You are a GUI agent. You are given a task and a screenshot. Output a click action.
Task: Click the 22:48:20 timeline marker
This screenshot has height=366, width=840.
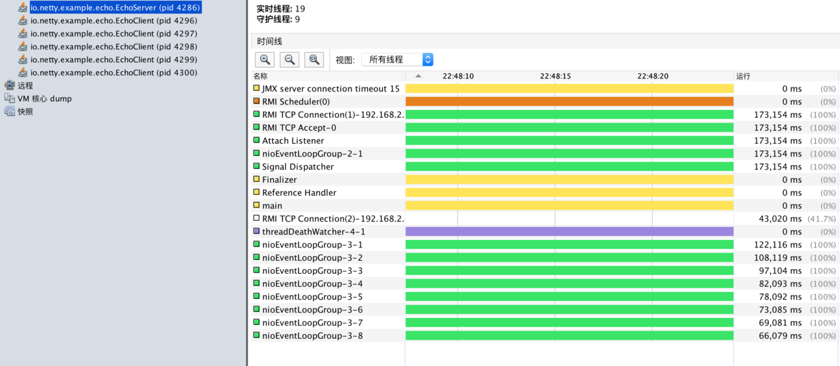pos(653,76)
